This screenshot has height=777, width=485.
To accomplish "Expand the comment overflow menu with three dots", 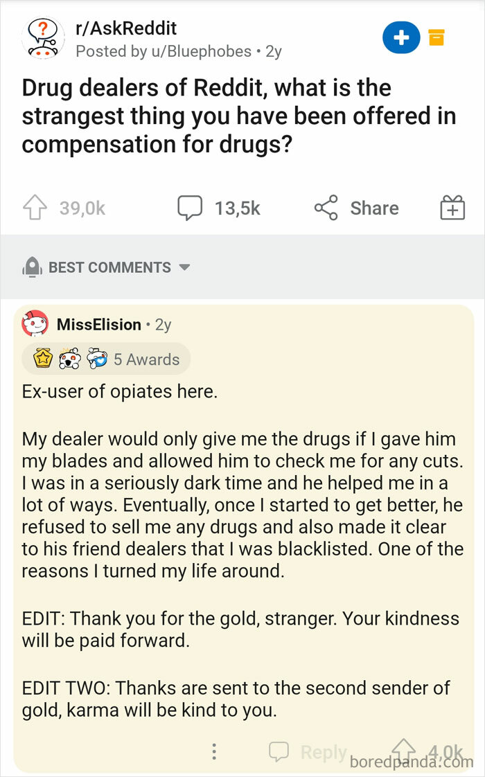I will [214, 751].
